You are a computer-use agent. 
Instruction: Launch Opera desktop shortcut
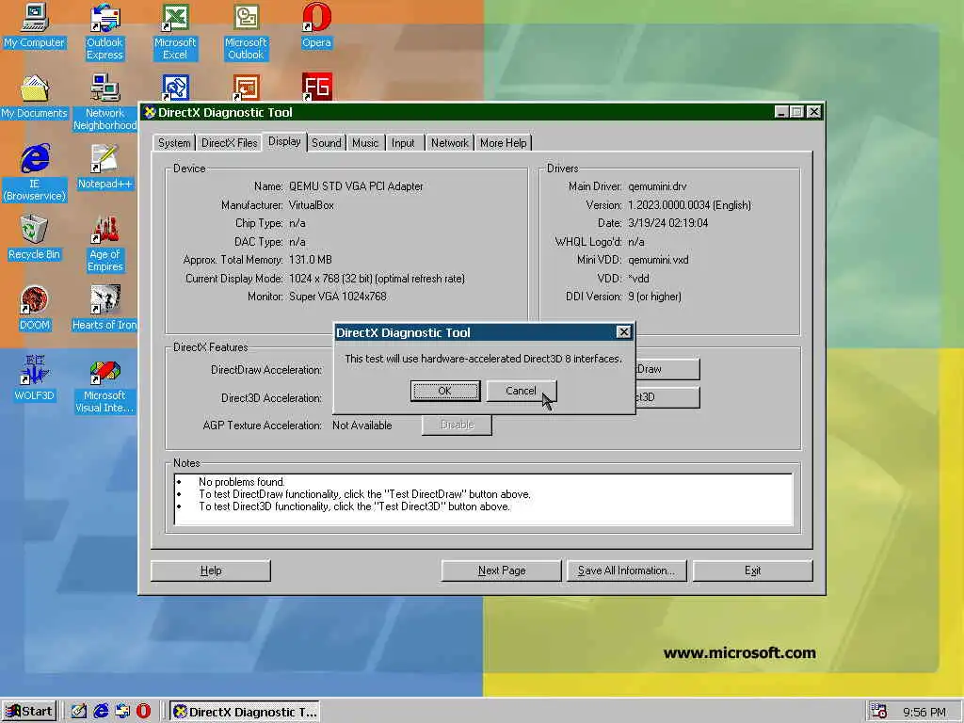coord(316,25)
